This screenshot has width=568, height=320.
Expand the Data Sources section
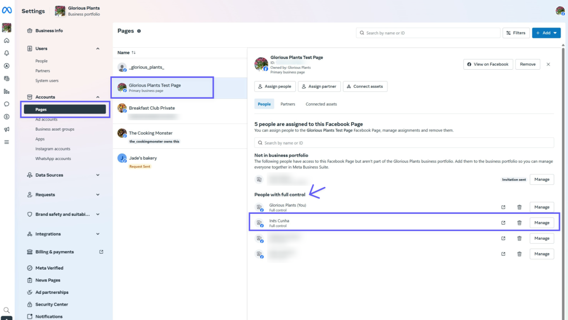[98, 175]
